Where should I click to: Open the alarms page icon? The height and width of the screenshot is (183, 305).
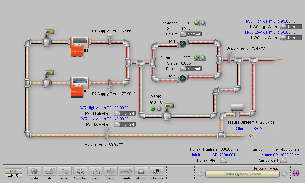(x=141, y=171)
